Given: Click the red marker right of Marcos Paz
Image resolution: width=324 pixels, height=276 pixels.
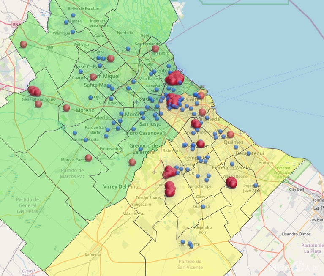Looking at the screenshot, I should (88, 158).
